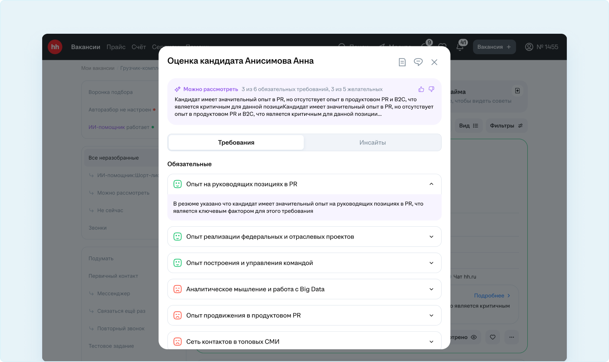Screen dimensions: 609x362
Task: Expand 'Опыт построения и управления командой' requirement
Action: [x=431, y=263]
